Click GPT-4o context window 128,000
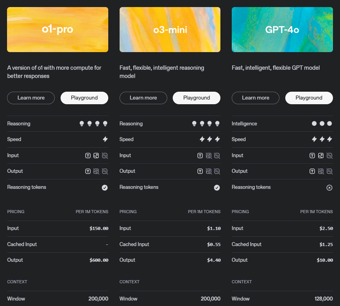Viewport: 340px width, 306px height. 324,299
